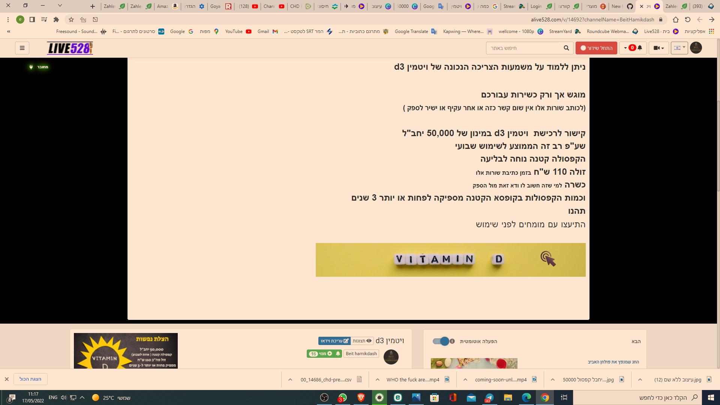The image size is (720, 405).
Task: Toggle the autoplay switch
Action: [441, 341]
